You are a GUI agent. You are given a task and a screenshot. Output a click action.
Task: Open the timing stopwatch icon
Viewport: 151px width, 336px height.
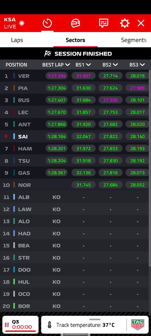47,23
